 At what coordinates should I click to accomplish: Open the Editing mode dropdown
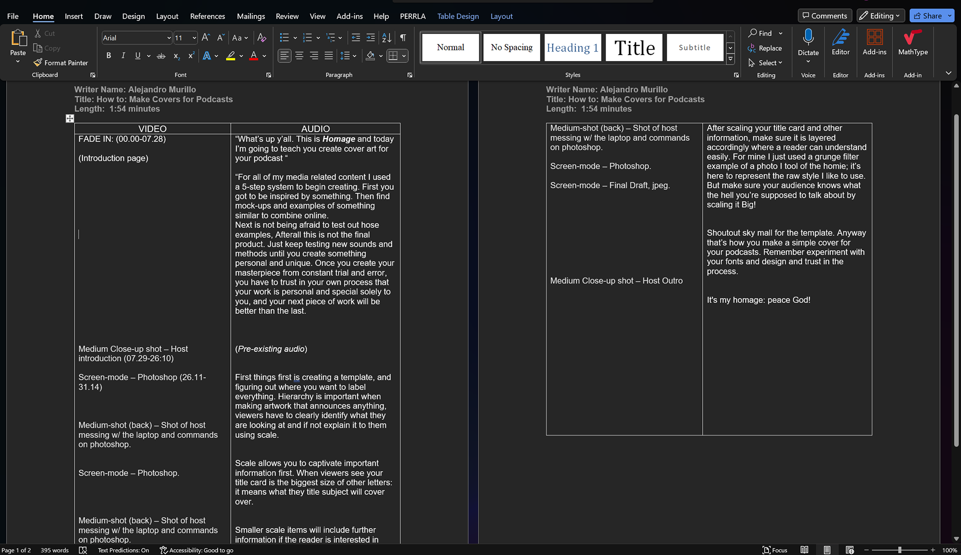[880, 16]
